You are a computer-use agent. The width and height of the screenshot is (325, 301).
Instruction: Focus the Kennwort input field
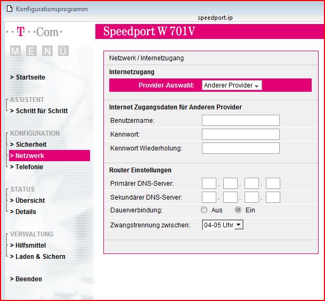241,134
